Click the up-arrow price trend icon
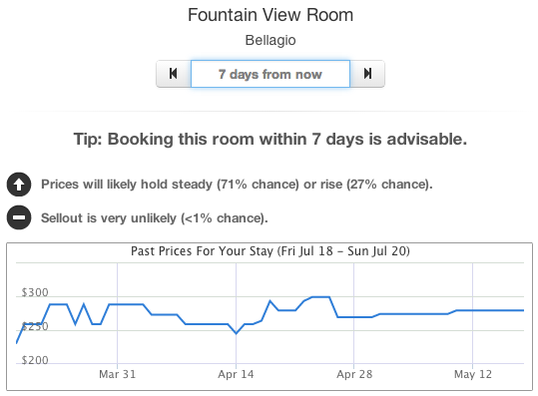Image resolution: width=538 pixels, height=396 pixels. click(x=19, y=185)
